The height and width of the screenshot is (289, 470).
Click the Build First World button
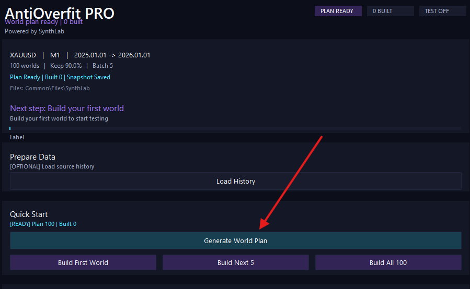pyautogui.click(x=83, y=262)
